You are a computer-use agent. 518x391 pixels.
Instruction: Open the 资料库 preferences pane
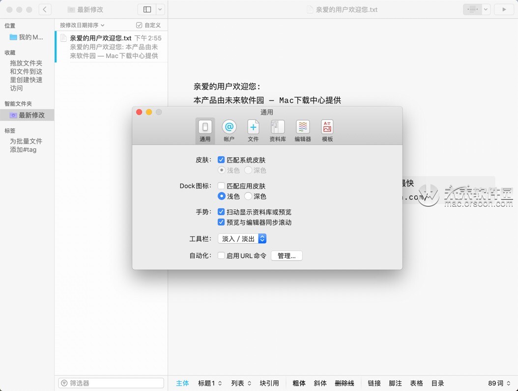click(278, 129)
